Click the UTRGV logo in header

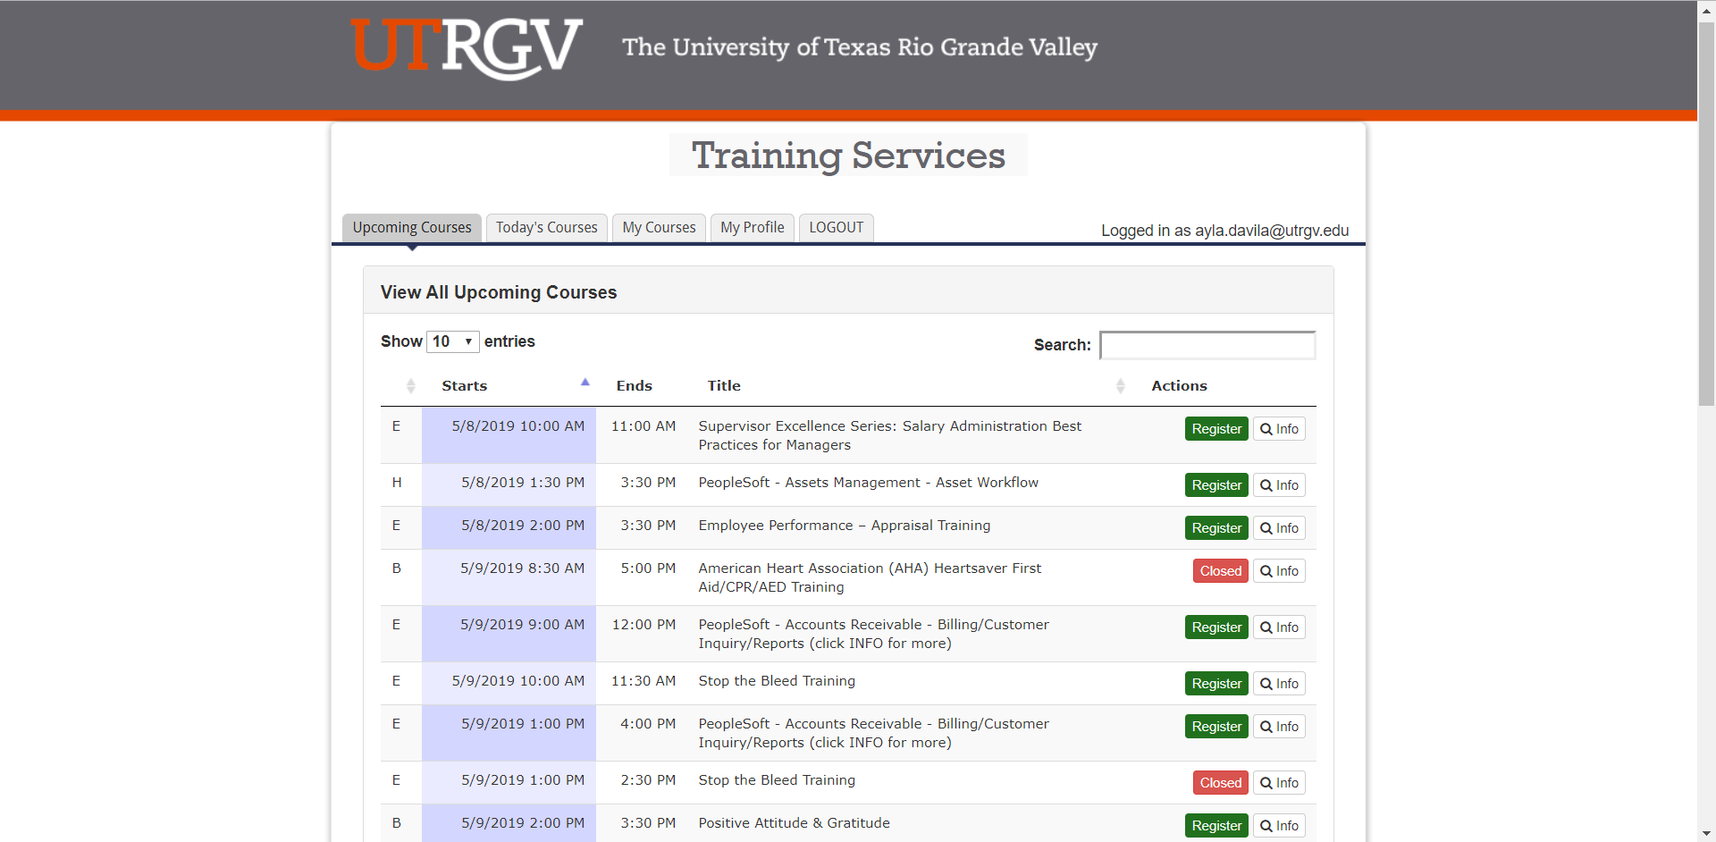click(467, 47)
